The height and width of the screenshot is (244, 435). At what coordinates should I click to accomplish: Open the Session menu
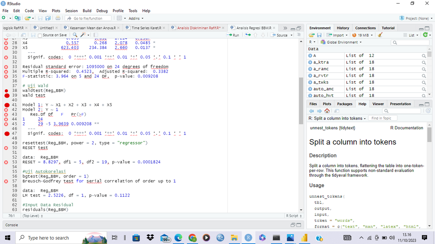(71, 11)
